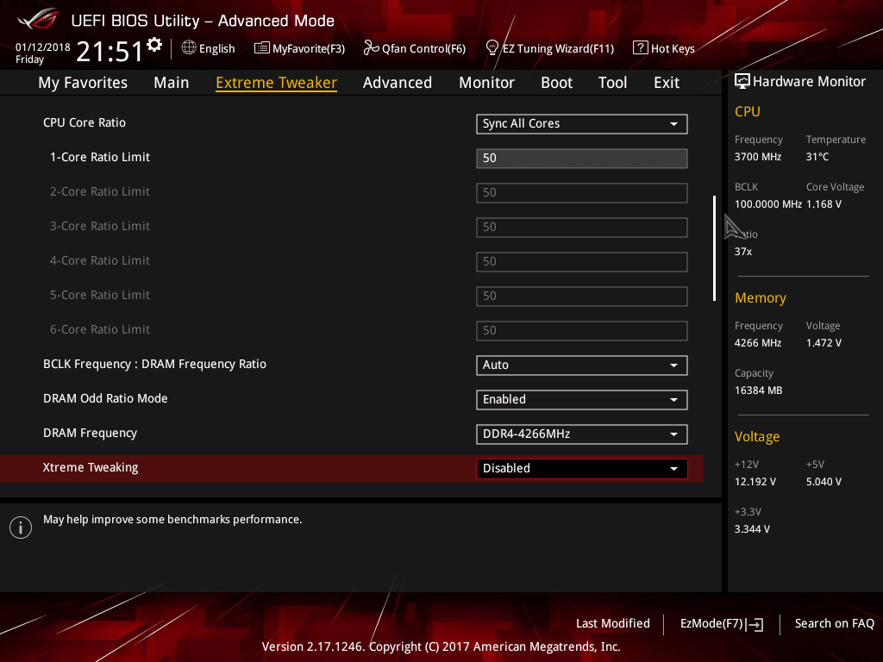This screenshot has width=883, height=662.
Task: Select the DRAM Frequency label
Action: click(90, 434)
